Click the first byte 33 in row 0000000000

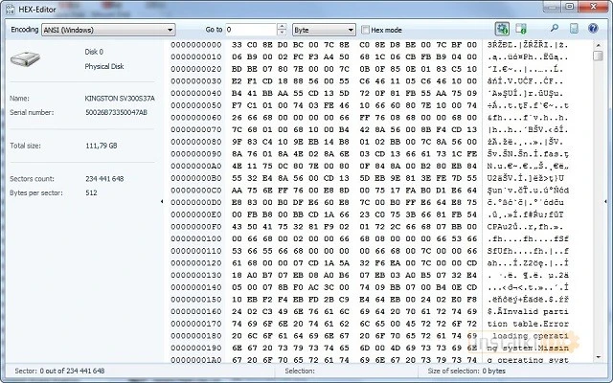pyautogui.click(x=237, y=45)
